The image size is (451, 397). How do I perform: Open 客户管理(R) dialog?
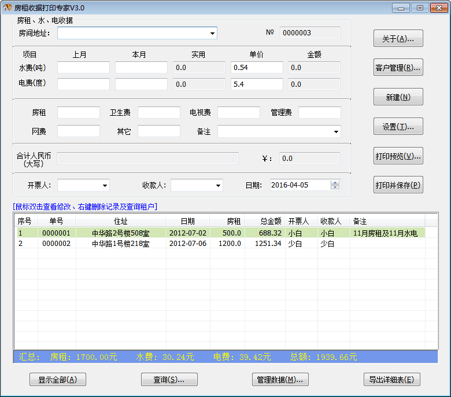click(398, 68)
